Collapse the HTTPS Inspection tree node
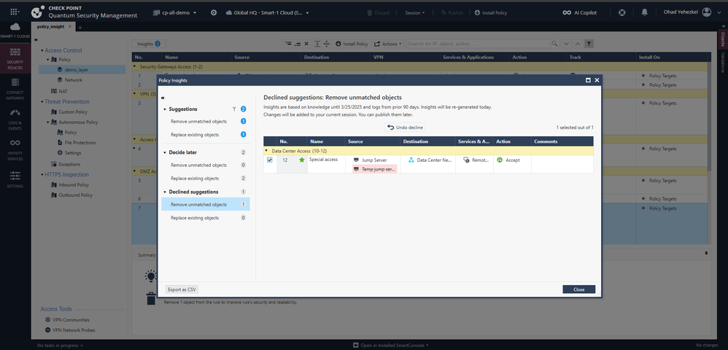The height and width of the screenshot is (350, 728). pos(42,175)
